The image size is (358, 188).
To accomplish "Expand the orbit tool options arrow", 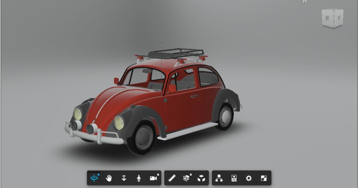I will coord(98,175).
